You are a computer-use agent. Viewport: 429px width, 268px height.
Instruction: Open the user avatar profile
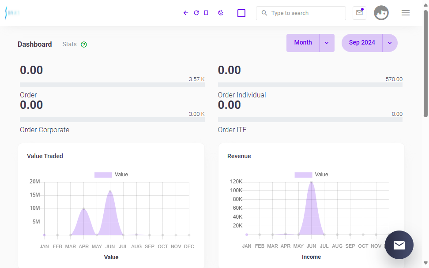click(x=381, y=13)
